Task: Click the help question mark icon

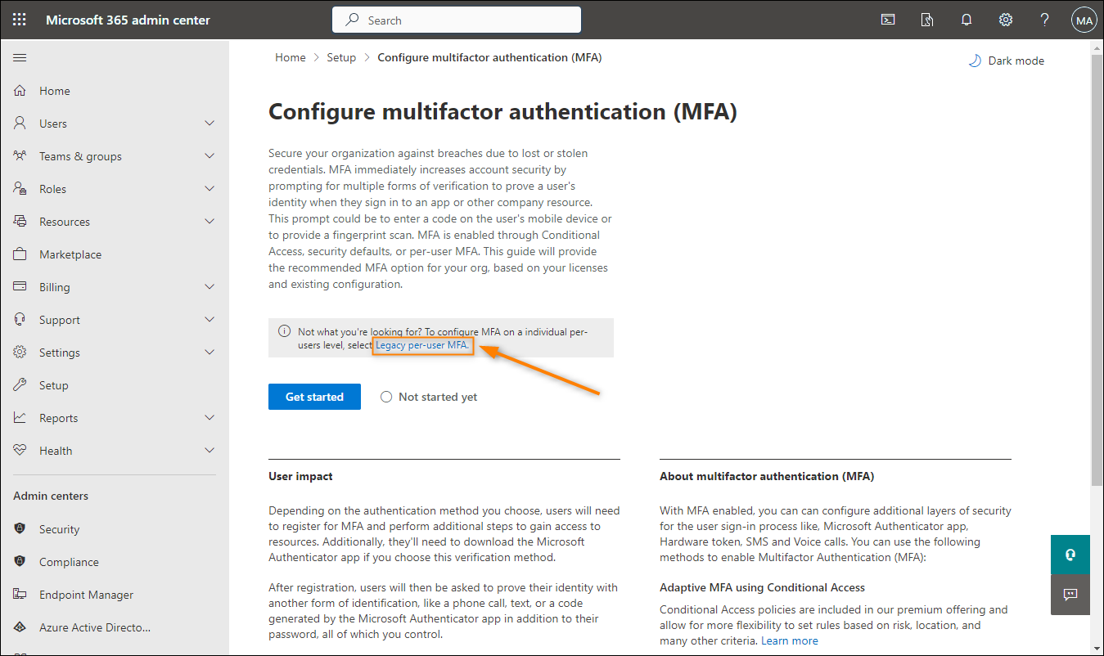Action: (x=1045, y=20)
